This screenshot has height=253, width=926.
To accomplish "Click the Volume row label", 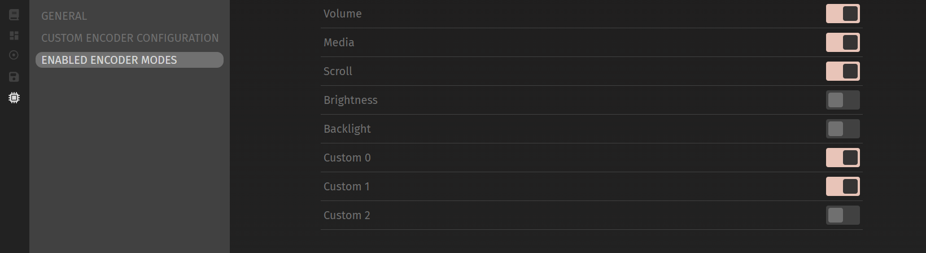I will coord(342,14).
